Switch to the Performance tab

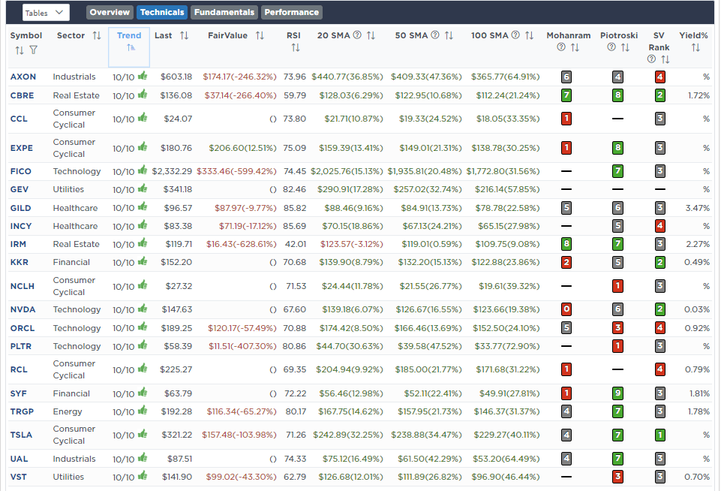click(x=292, y=13)
